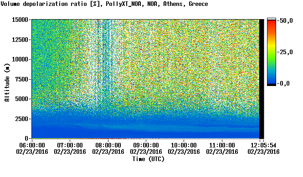The image size is (303, 177).
Task: Click the Volume depolarization ratio chart title
Action: (104, 4)
